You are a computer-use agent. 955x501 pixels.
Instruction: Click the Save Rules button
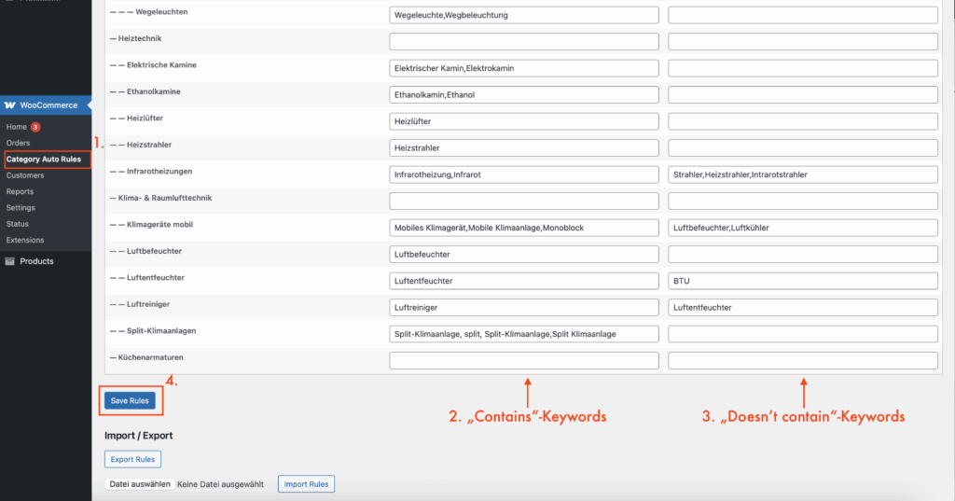pos(130,400)
